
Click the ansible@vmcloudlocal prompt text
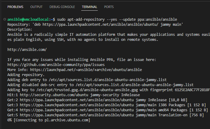28,19
